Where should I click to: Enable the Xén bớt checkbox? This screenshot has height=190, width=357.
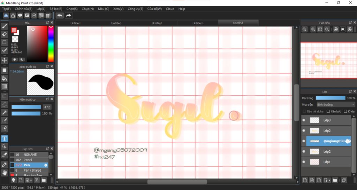point(328,111)
